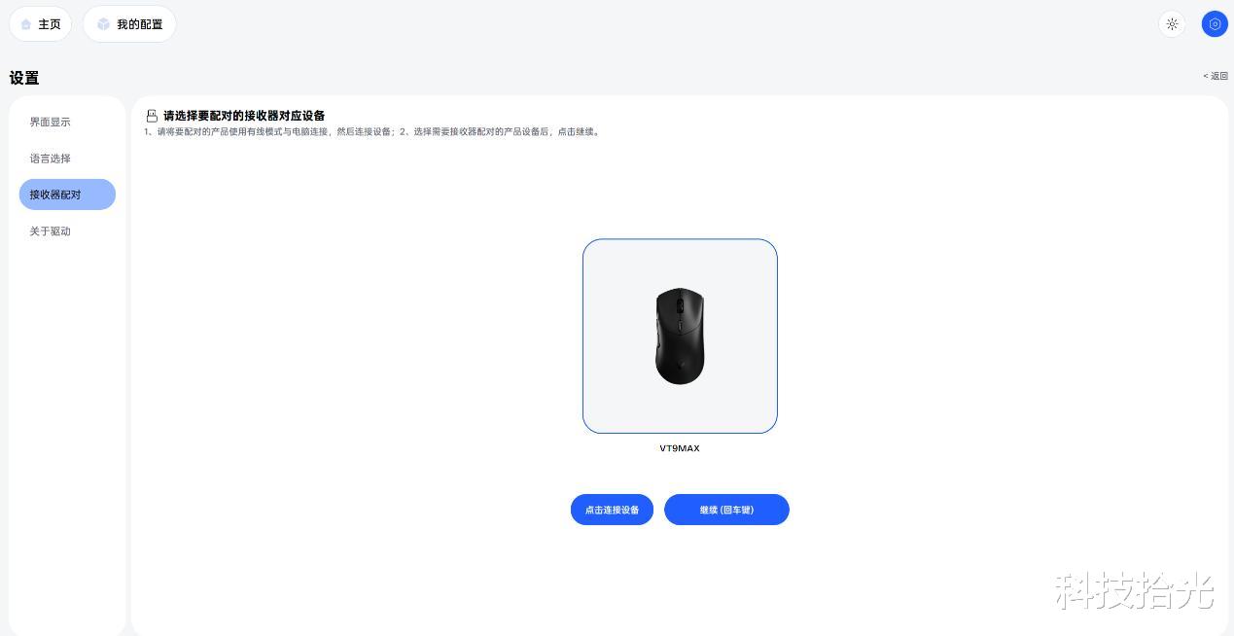Click the house icon in 主页 button

(26, 24)
